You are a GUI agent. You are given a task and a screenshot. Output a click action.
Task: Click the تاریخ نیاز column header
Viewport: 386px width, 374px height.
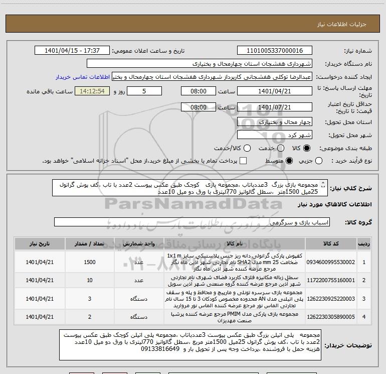pyautogui.click(x=40, y=243)
